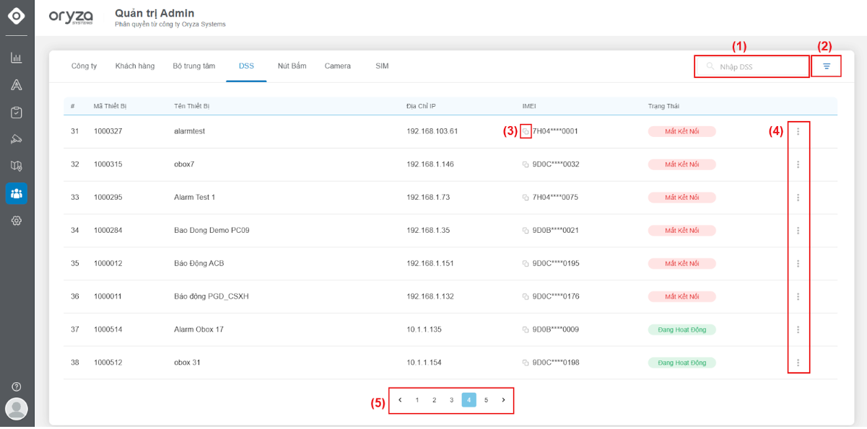Click the help question mark icon
The image size is (867, 429).
(x=17, y=386)
